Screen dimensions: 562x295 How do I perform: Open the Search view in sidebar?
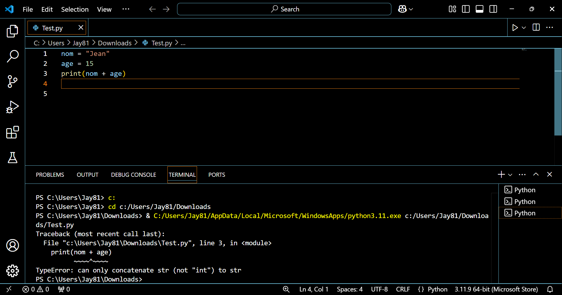tap(12, 56)
